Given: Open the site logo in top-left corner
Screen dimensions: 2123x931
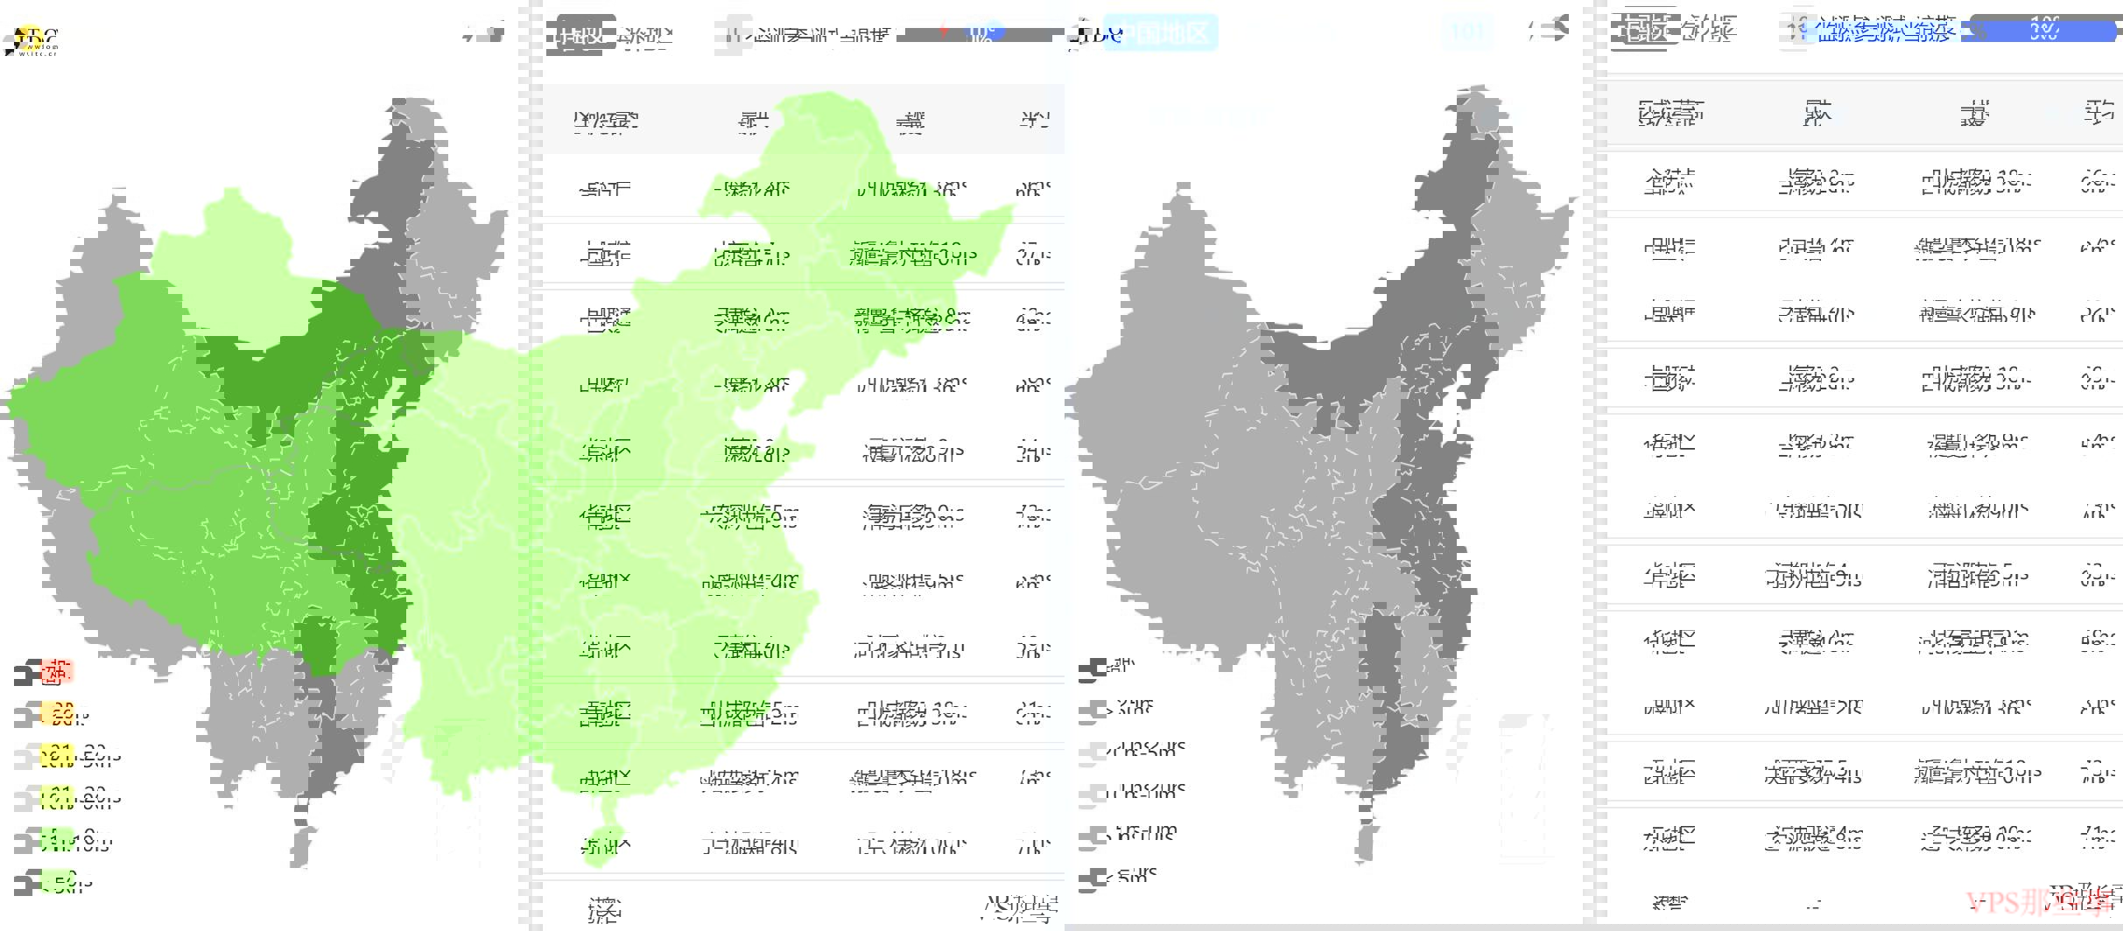Looking at the screenshot, I should click(x=32, y=41).
